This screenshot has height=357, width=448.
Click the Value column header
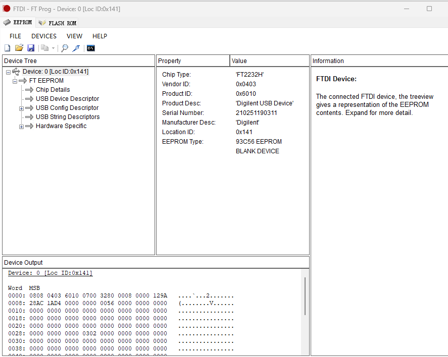[x=269, y=61]
